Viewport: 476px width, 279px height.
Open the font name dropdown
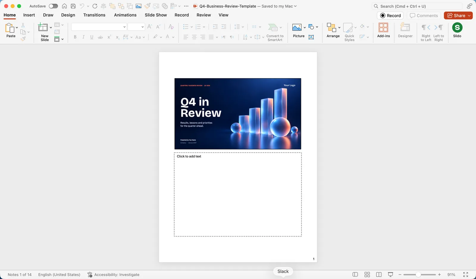point(124,27)
